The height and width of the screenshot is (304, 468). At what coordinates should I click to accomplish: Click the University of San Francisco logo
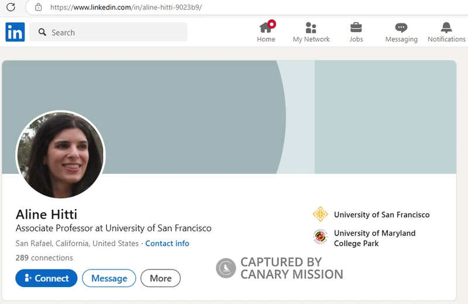point(320,215)
